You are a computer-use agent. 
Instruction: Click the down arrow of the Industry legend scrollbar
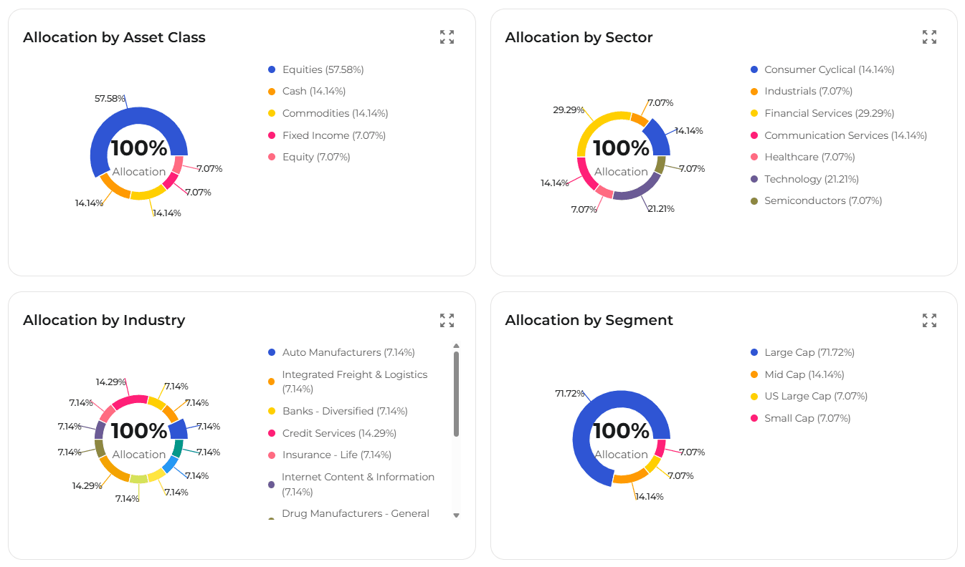(456, 515)
